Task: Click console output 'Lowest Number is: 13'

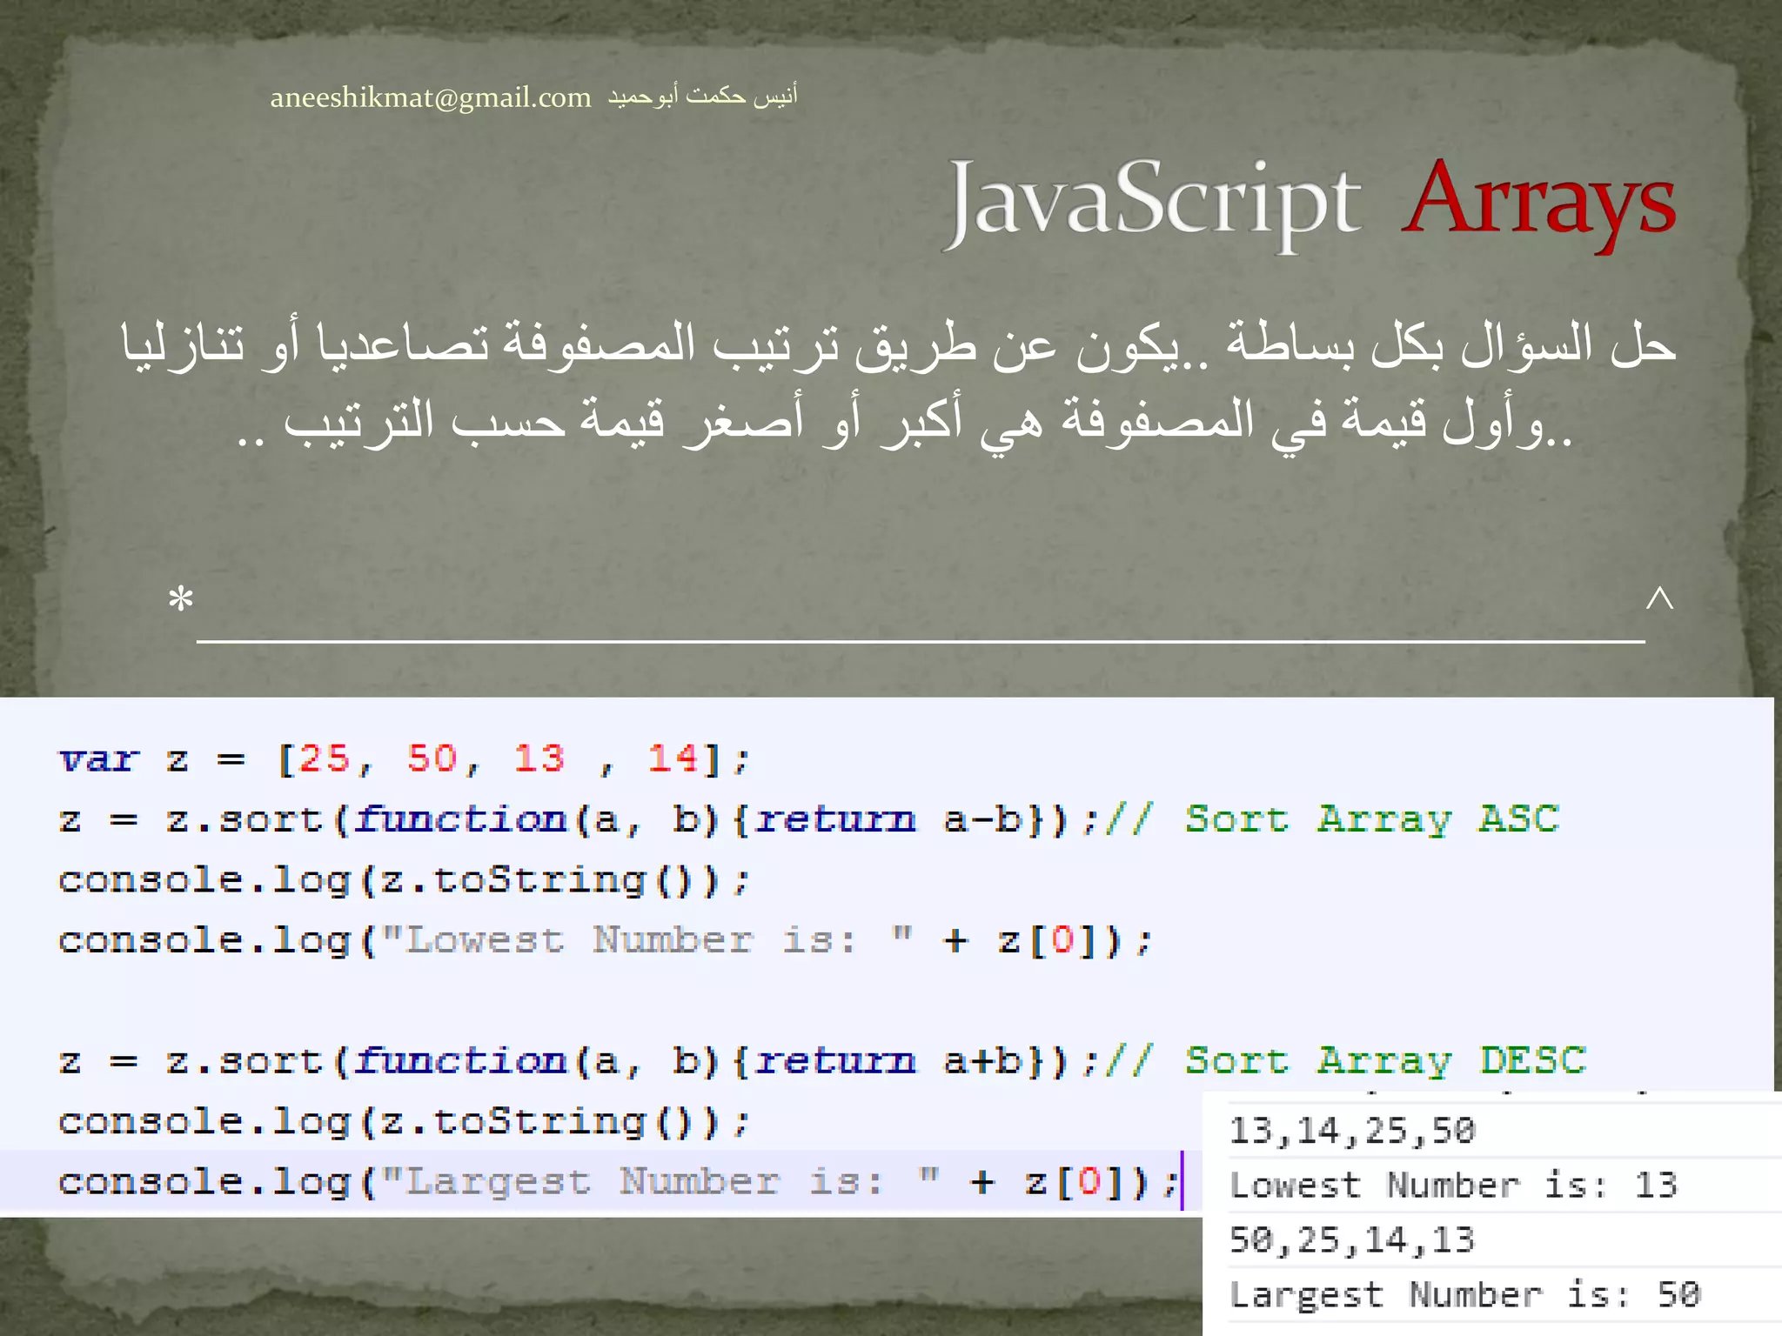Action: point(1453,1185)
